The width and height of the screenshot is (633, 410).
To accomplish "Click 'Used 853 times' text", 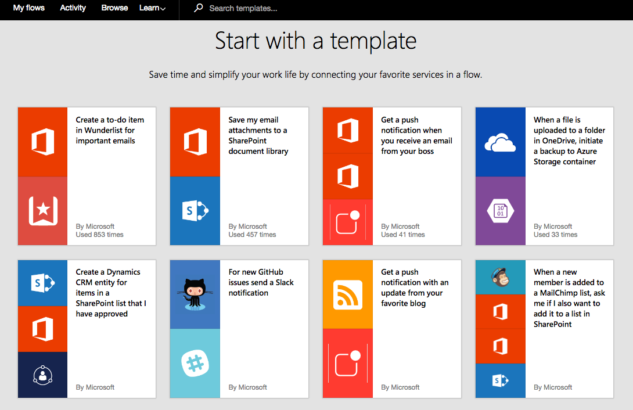I will click(100, 235).
